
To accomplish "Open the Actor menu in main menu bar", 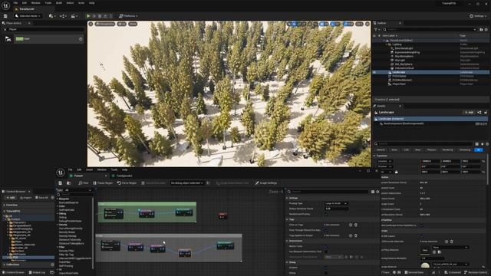I will (81, 3).
